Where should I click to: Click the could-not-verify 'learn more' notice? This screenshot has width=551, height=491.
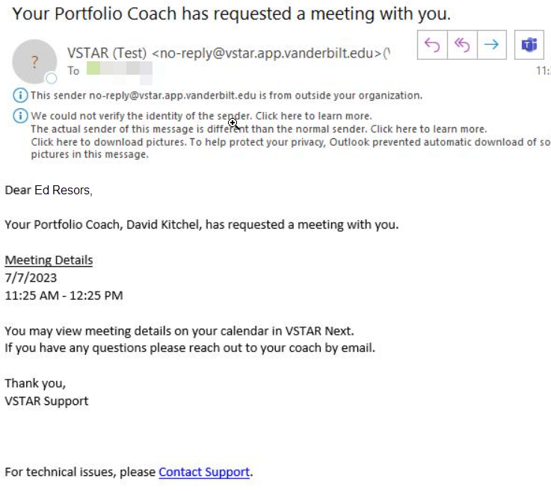tap(201, 116)
